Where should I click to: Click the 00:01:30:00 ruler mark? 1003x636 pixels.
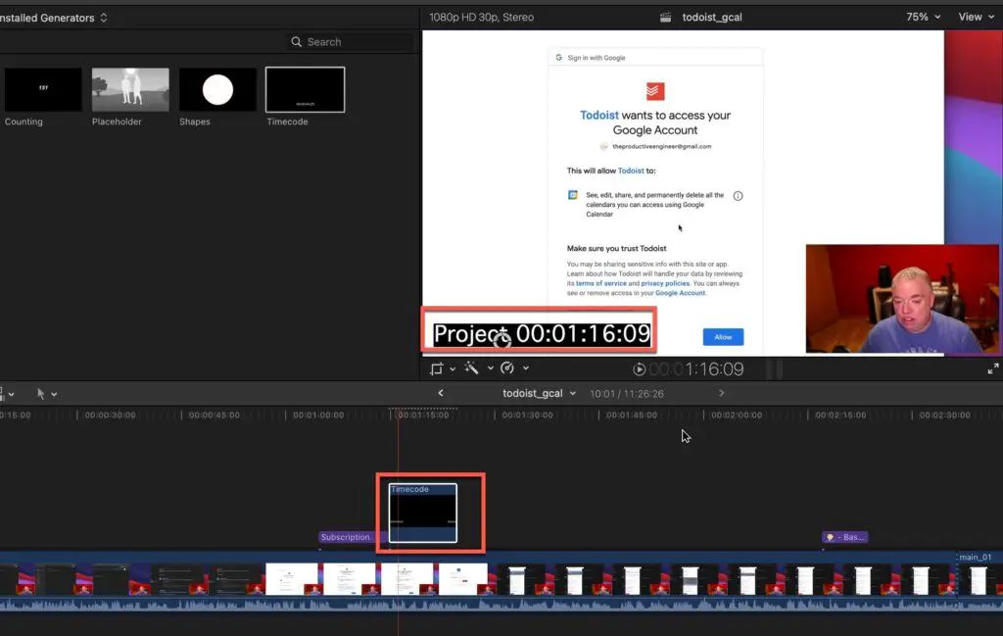(x=528, y=416)
